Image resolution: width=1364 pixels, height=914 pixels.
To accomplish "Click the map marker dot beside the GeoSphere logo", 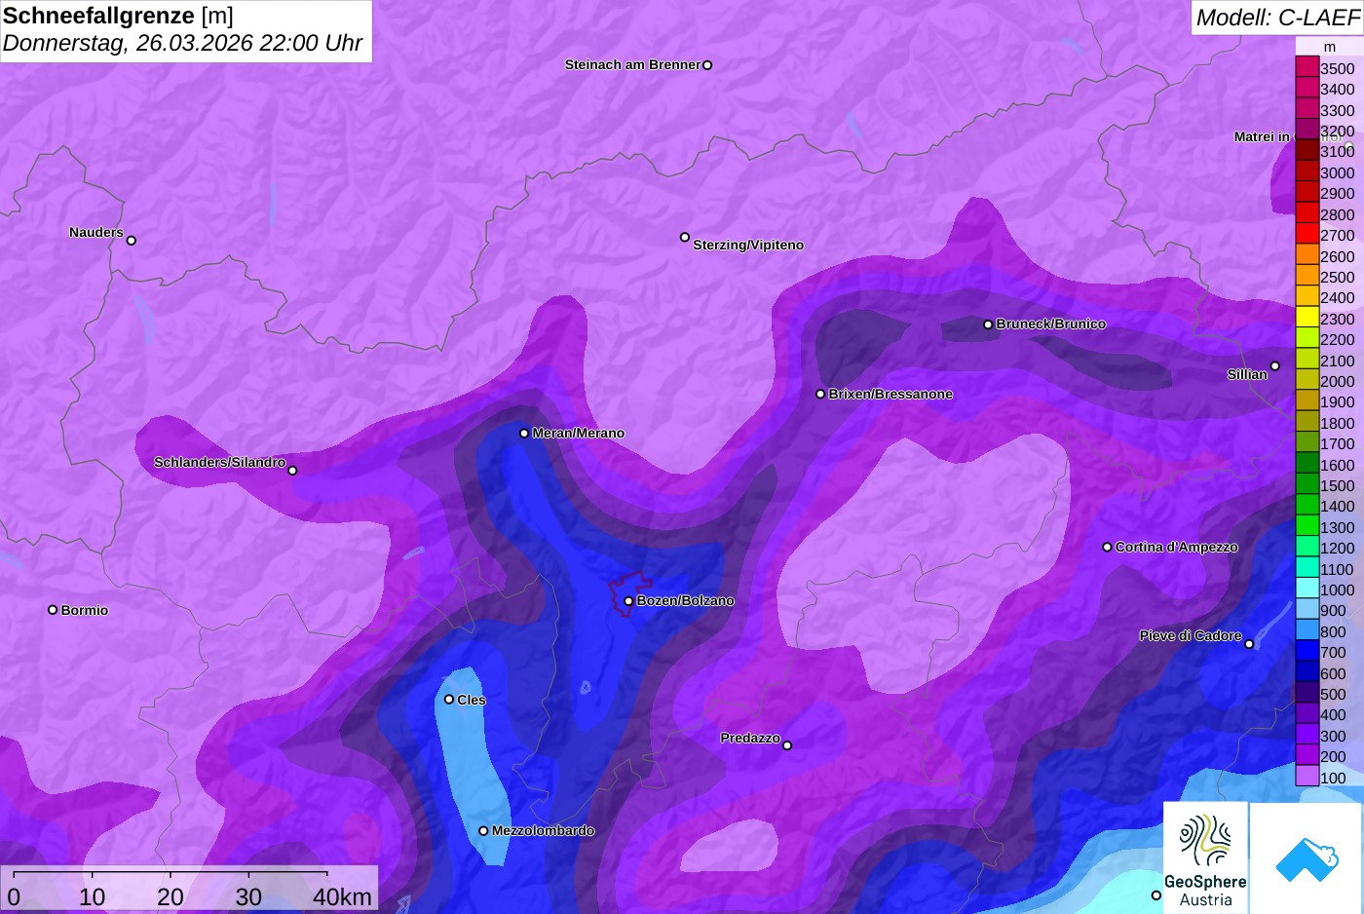I will (1156, 895).
